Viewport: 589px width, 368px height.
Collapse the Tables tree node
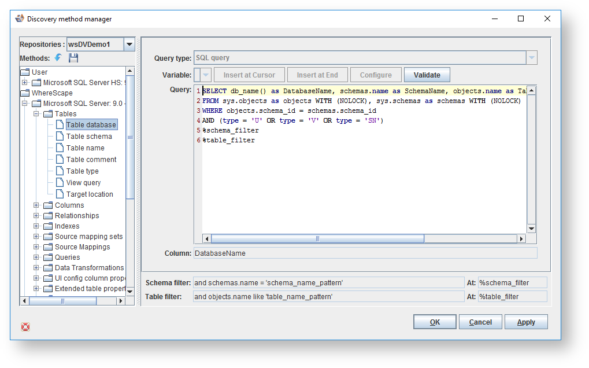36,114
